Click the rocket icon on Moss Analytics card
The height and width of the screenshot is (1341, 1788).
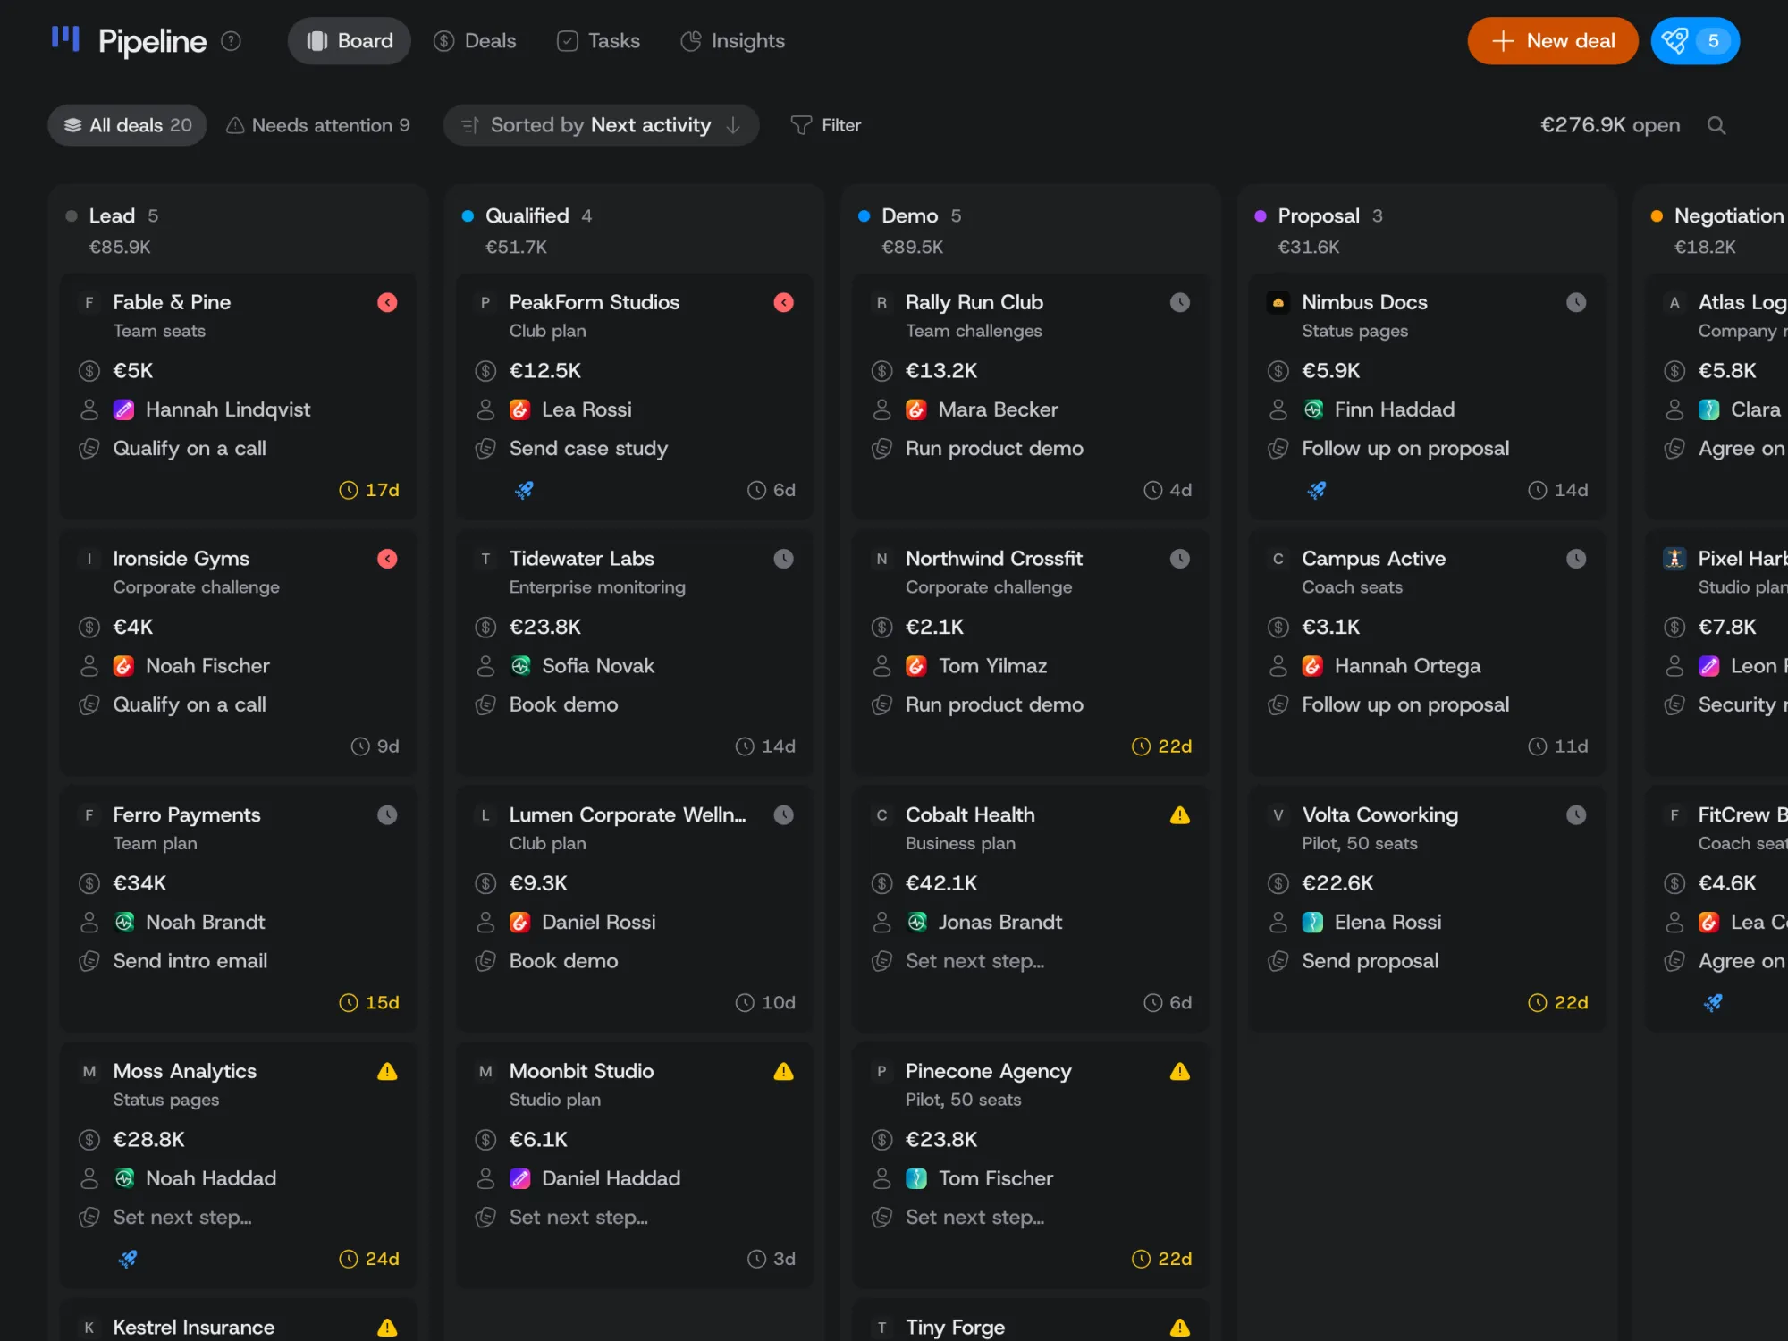(128, 1259)
